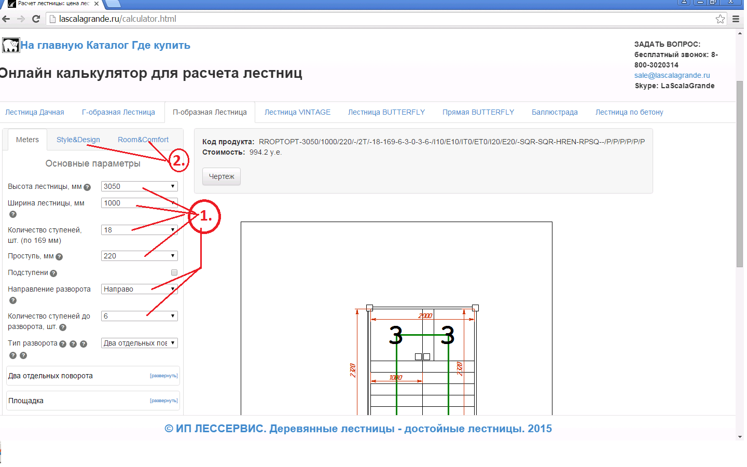Open the help icon under Ширина лестницы
Image resolution: width=747 pixels, height=467 pixels.
click(x=13, y=214)
